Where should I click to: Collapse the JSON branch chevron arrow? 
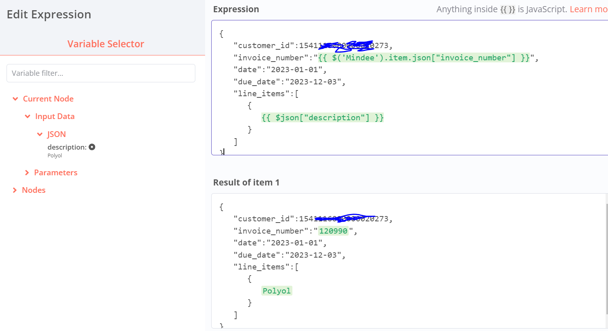pyautogui.click(x=40, y=134)
